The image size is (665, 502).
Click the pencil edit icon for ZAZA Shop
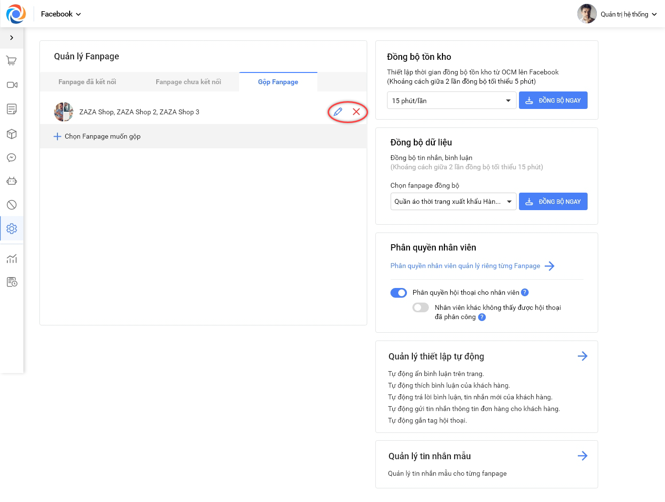(338, 112)
